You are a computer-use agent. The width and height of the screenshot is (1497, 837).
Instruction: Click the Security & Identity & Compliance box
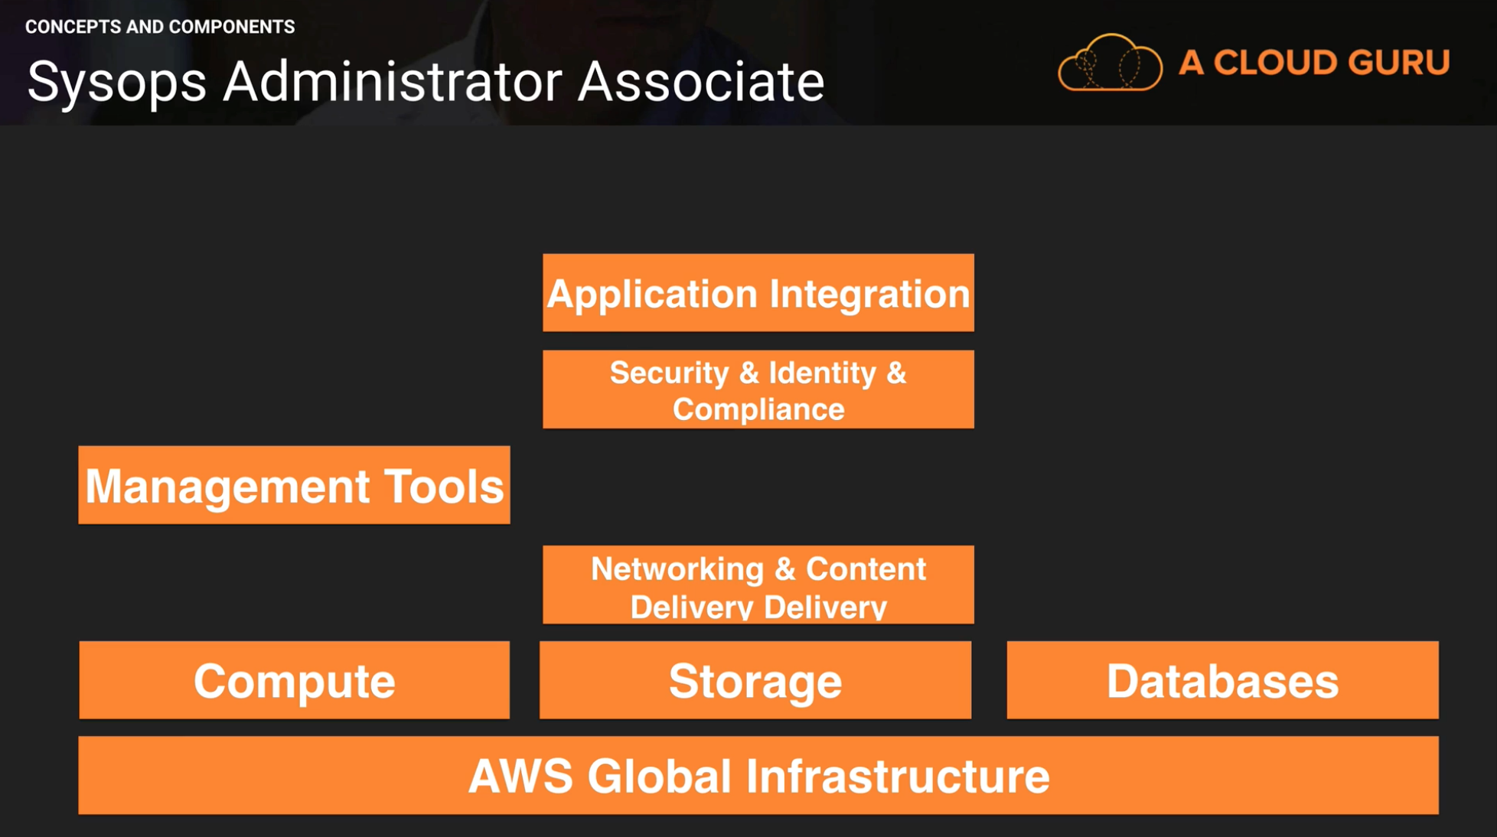(758, 389)
